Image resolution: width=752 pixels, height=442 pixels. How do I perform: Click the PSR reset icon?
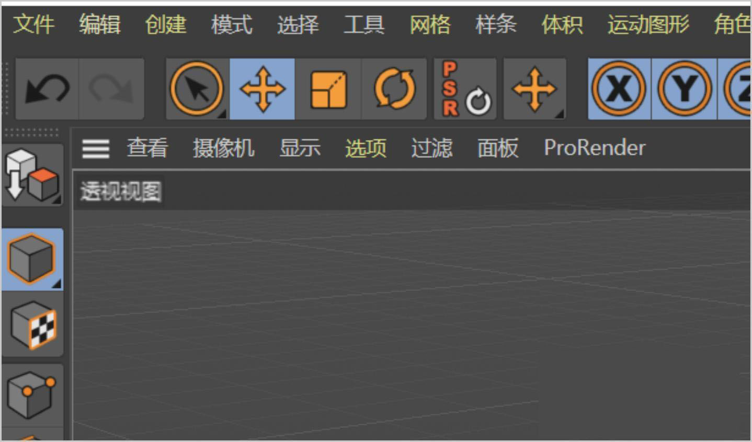click(x=465, y=89)
